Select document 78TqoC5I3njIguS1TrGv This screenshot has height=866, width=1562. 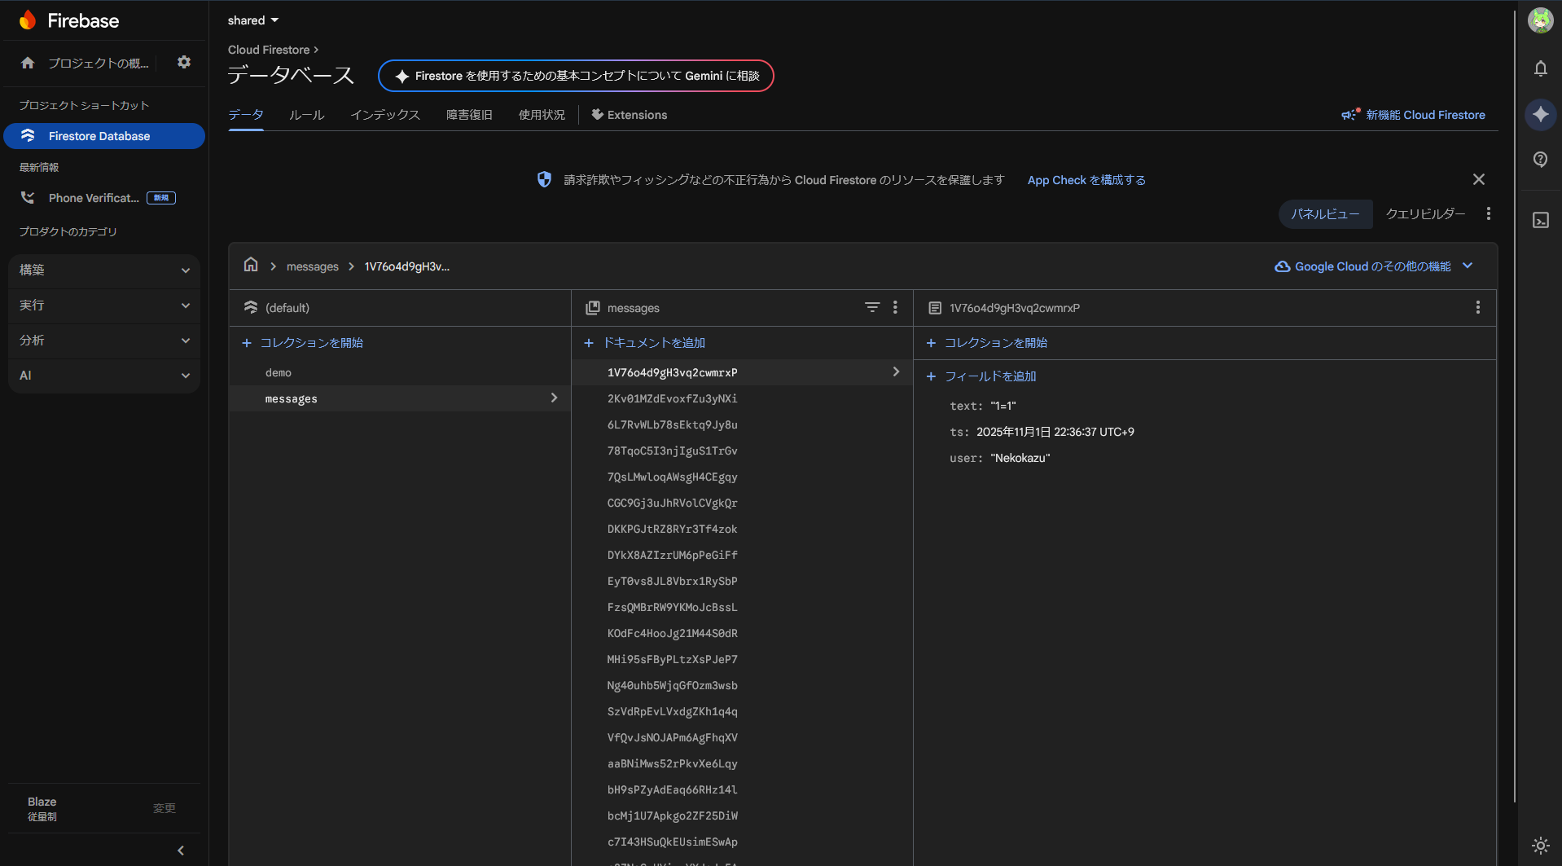pos(741,451)
